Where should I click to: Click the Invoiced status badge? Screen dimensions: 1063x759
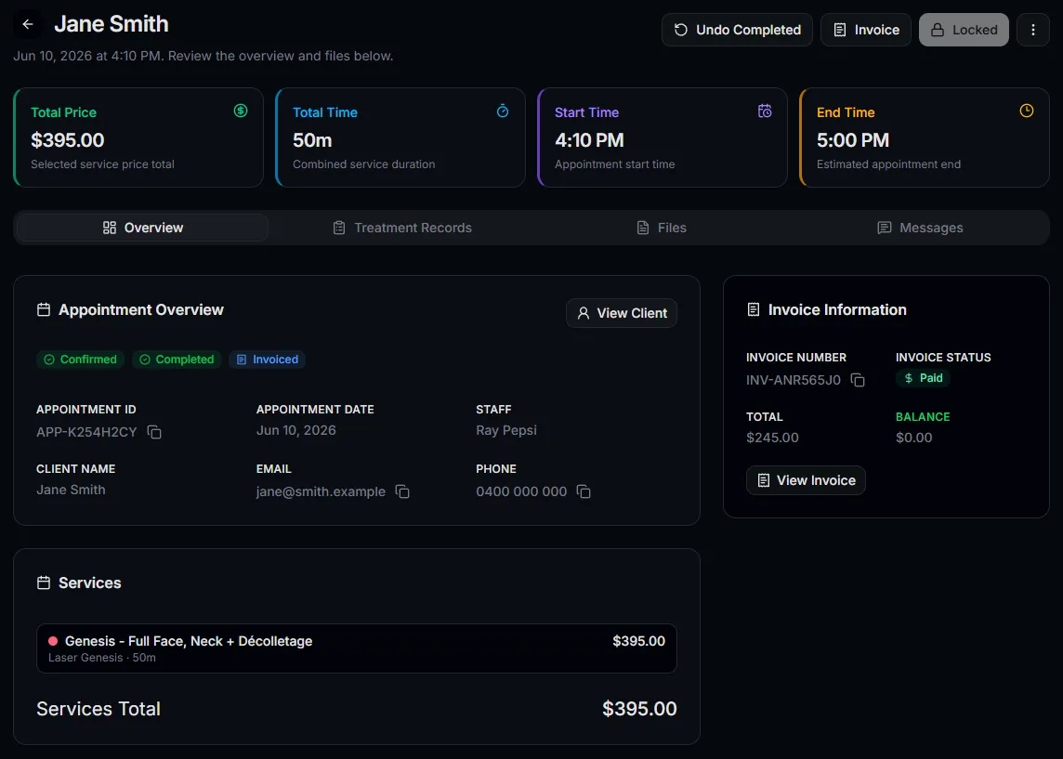267,360
